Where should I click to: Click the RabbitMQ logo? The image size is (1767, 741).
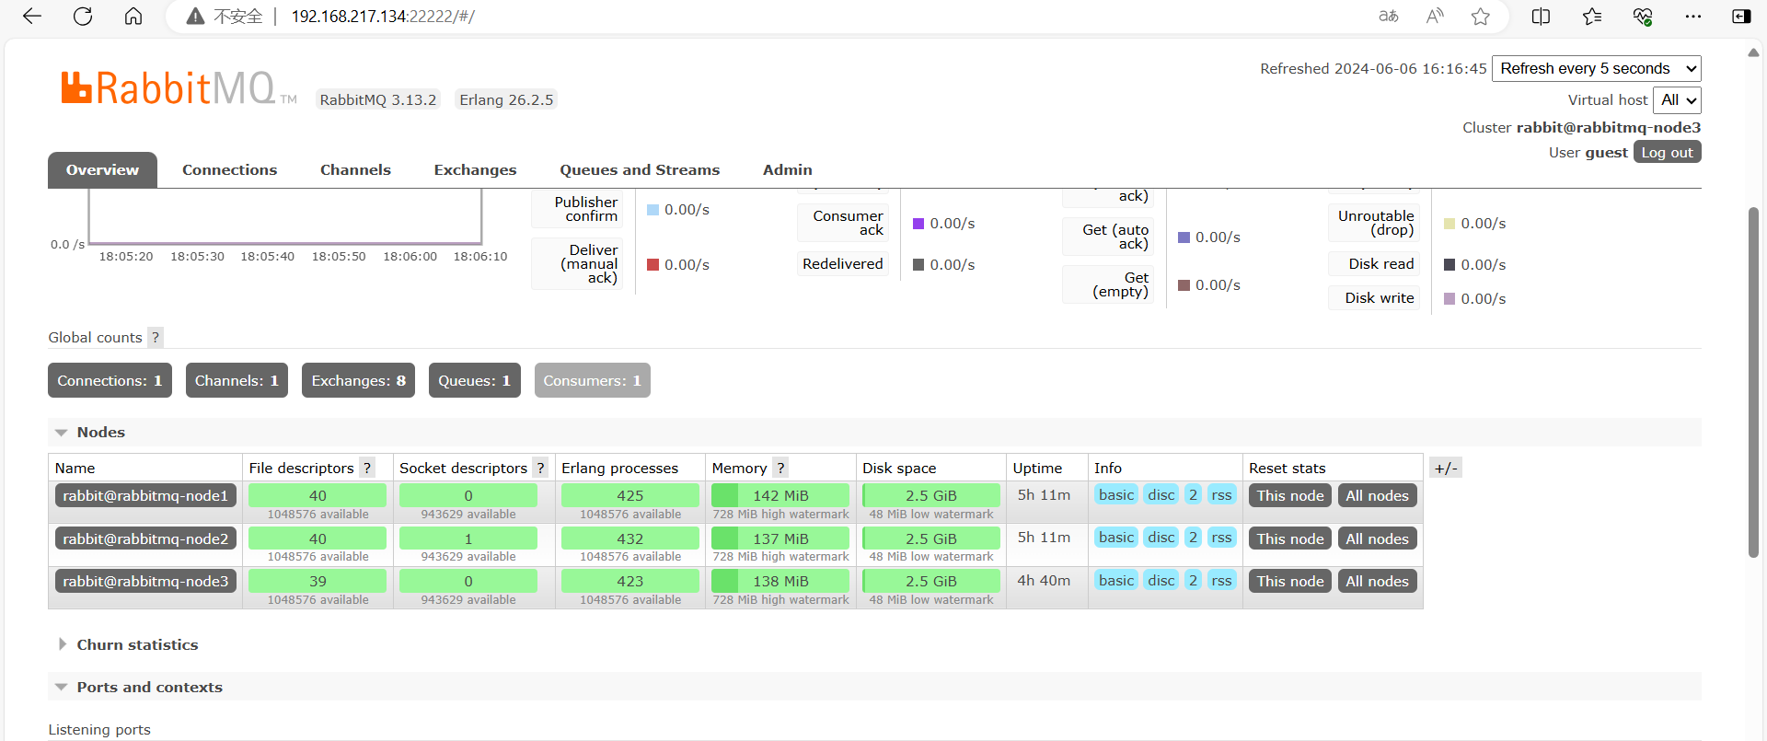pos(179,88)
